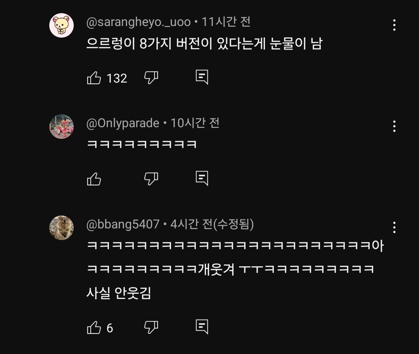Reply to the @Onlyparade comment

click(x=202, y=178)
